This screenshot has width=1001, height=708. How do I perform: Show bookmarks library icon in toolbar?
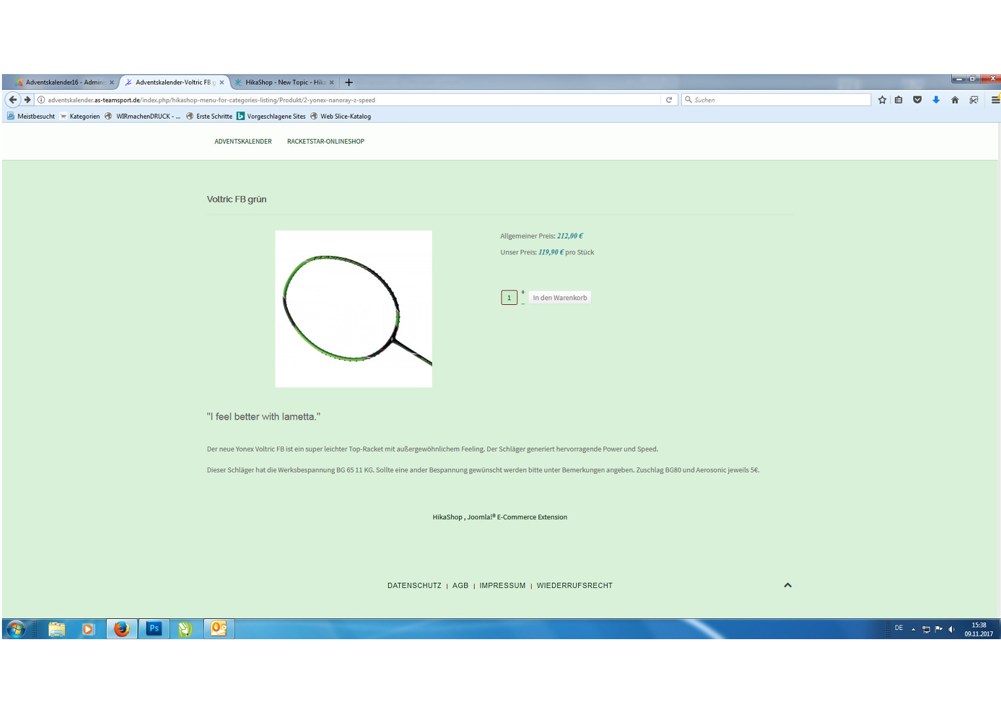click(x=899, y=100)
